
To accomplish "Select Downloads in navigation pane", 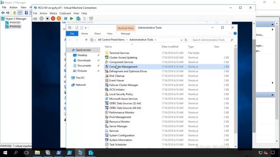I will 84,60.
